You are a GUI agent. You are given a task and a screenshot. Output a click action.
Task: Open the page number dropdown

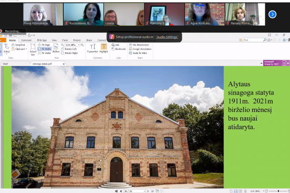pyautogui.click(x=144, y=191)
